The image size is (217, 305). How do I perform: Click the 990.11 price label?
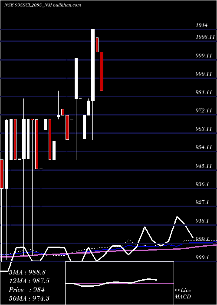pyautogui.click(x=204, y=74)
